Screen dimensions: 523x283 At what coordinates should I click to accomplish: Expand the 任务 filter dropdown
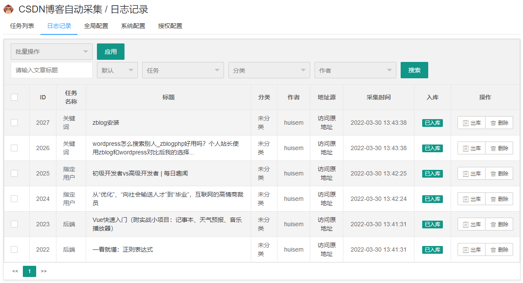pyautogui.click(x=183, y=70)
